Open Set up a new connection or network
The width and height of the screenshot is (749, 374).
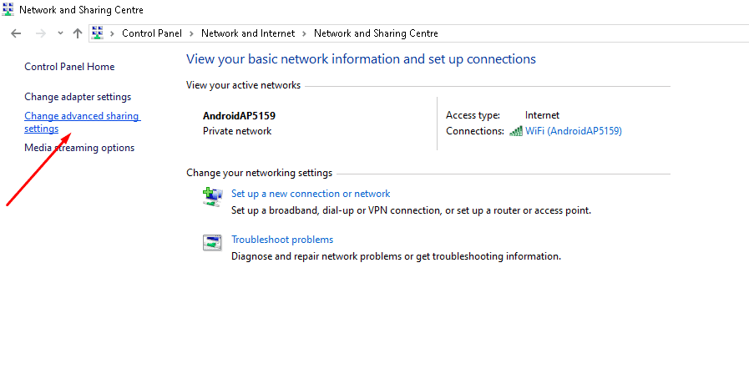click(x=311, y=194)
